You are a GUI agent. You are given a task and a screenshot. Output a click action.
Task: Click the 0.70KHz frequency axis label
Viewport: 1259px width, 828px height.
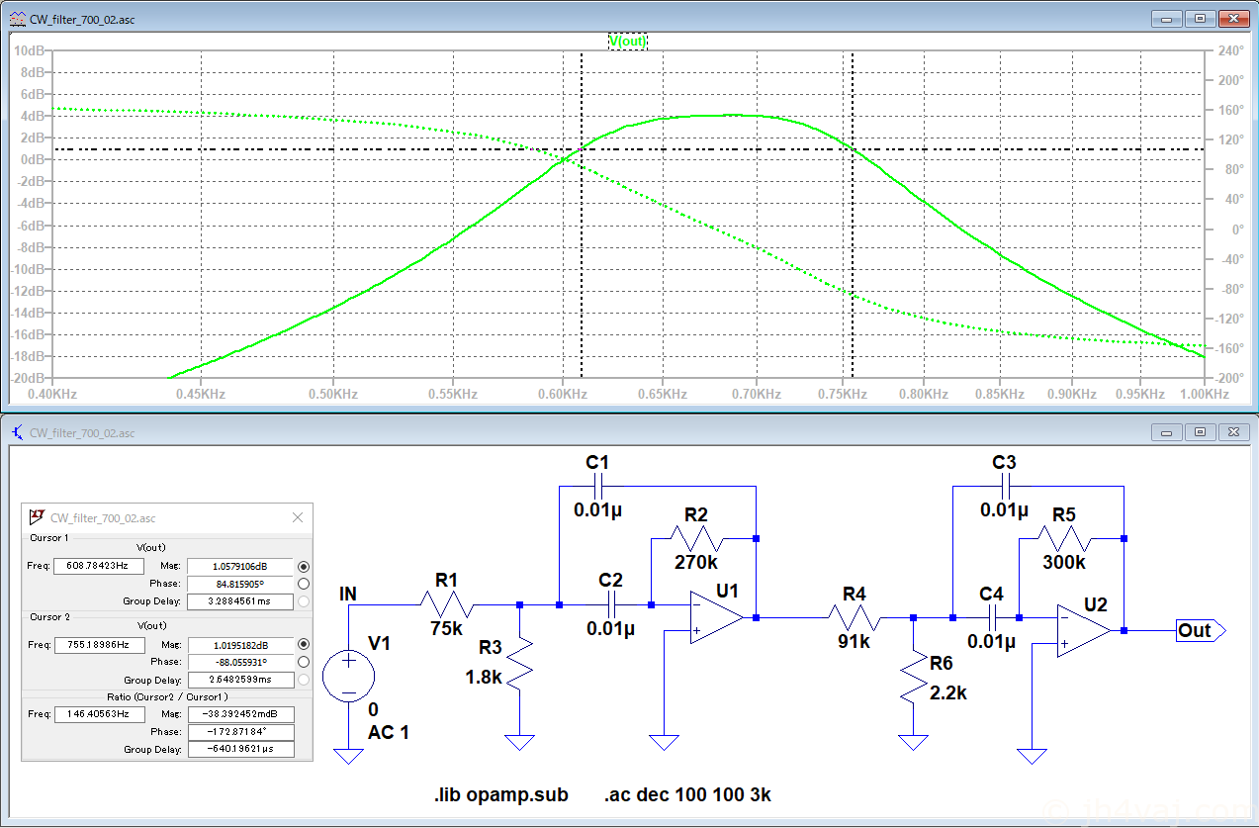758,393
